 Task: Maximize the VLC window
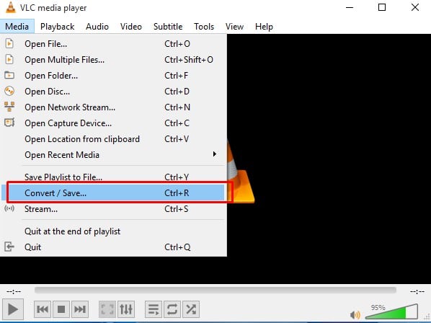tap(382, 7)
